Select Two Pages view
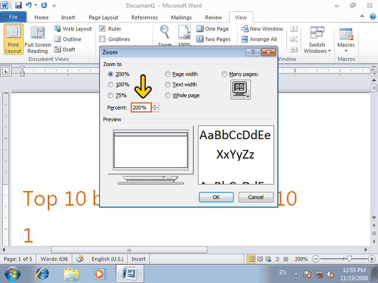The width and height of the screenshot is (378, 283). (x=213, y=39)
